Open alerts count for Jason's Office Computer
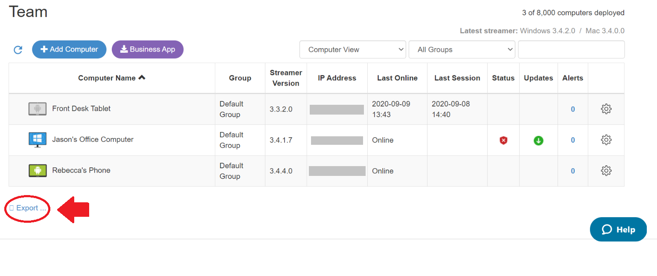Screen dimensions: 657x276 573,140
